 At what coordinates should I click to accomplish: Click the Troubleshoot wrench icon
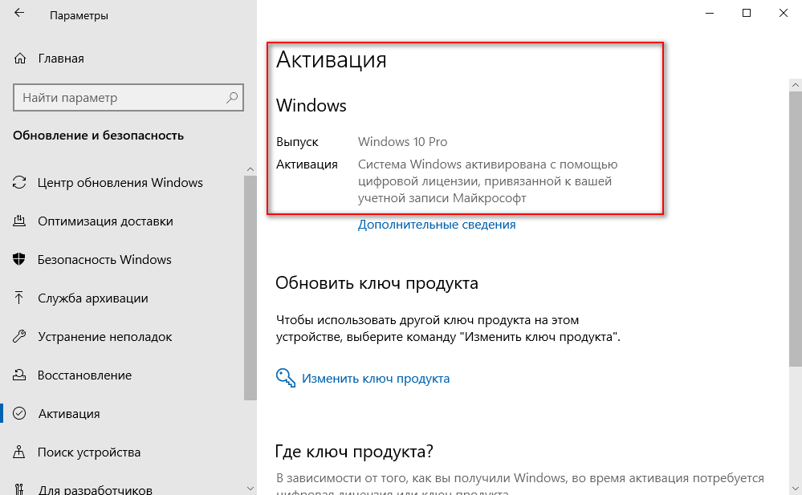click(x=19, y=336)
